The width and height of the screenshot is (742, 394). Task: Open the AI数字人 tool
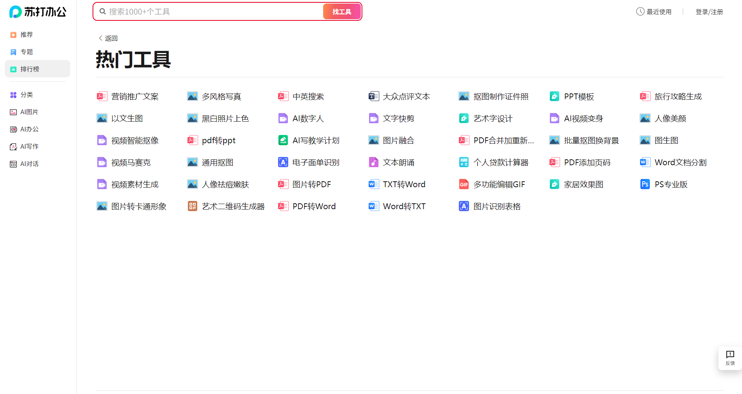pos(309,118)
